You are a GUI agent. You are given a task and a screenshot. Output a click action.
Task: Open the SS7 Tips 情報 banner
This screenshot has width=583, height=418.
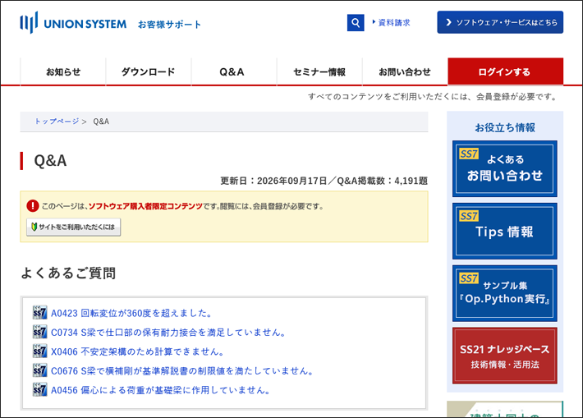pos(505,231)
